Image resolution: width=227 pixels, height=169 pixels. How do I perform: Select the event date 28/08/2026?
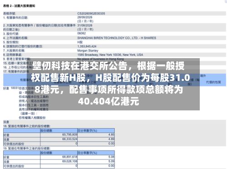(x=85, y=17)
